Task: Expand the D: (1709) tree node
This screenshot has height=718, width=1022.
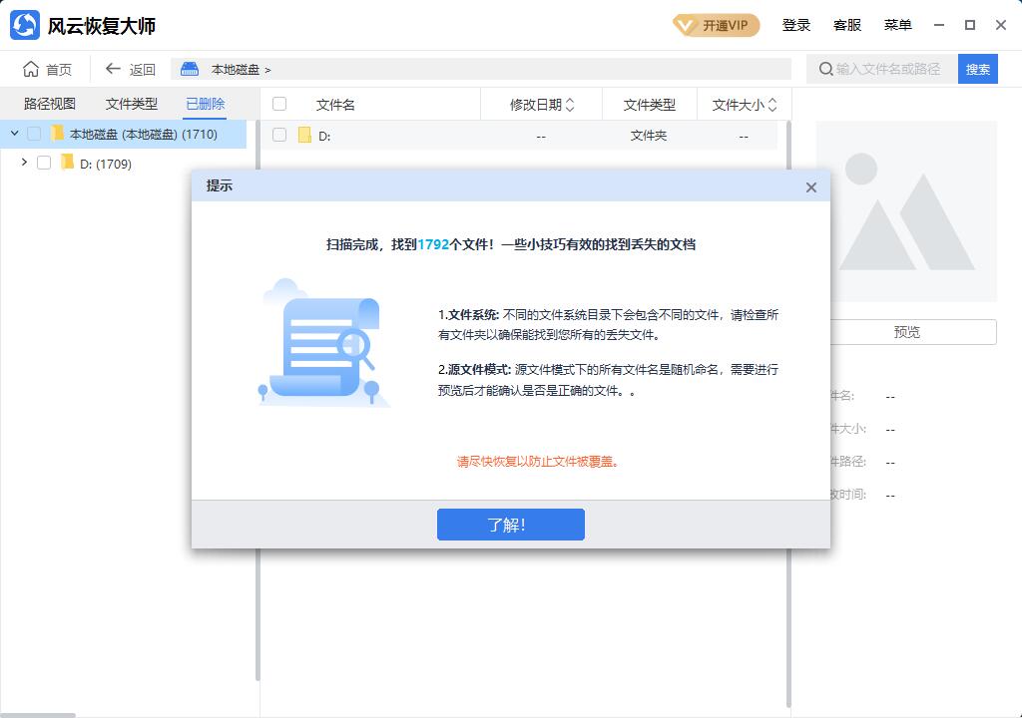Action: click(24, 163)
